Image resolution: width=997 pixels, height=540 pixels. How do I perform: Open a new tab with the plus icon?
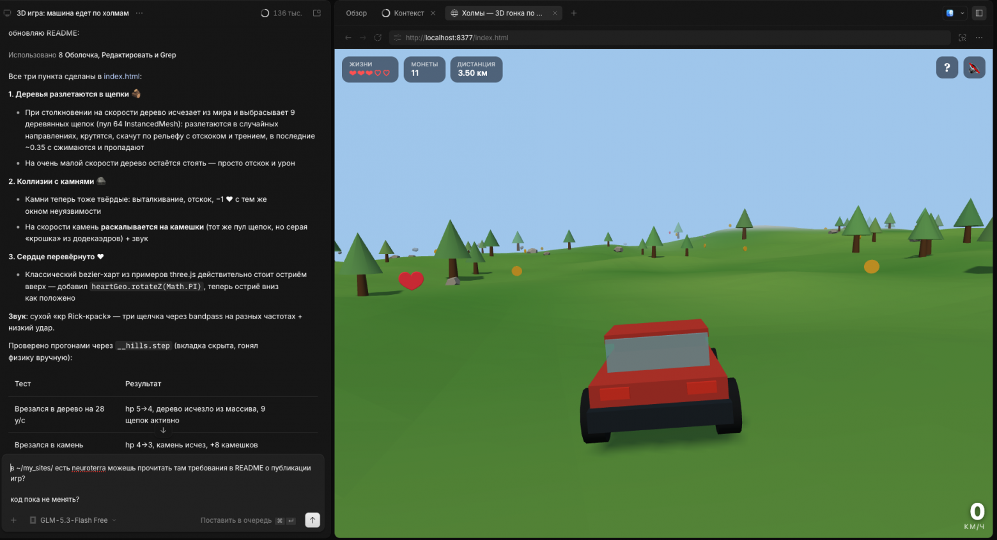(x=574, y=13)
